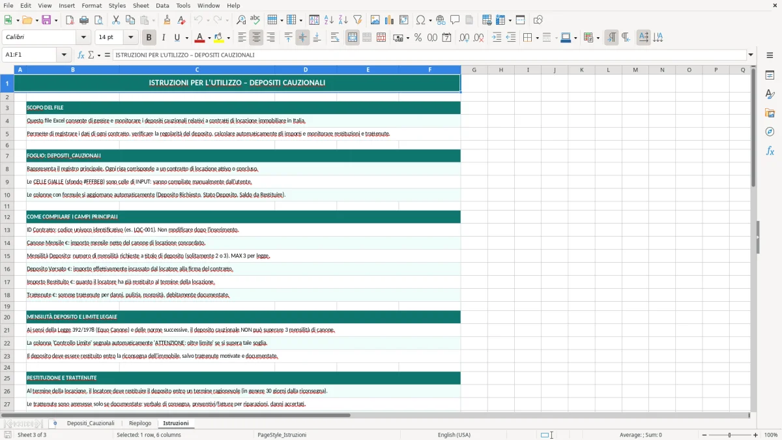Expand the font size dropdown
The height and width of the screenshot is (440, 782).
click(x=131, y=38)
